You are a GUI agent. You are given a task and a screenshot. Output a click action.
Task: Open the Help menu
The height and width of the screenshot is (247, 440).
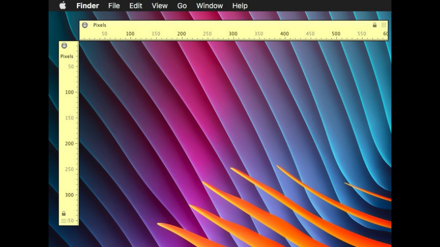click(x=240, y=6)
